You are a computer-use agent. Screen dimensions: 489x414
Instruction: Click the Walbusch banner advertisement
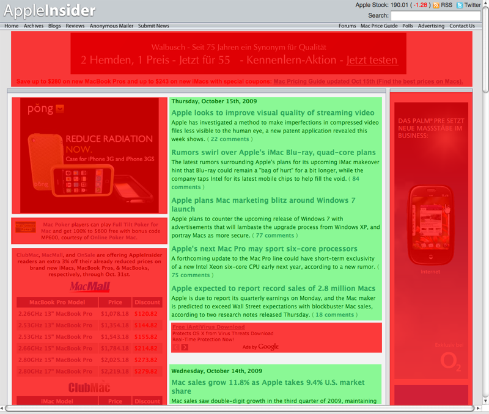[x=238, y=54]
